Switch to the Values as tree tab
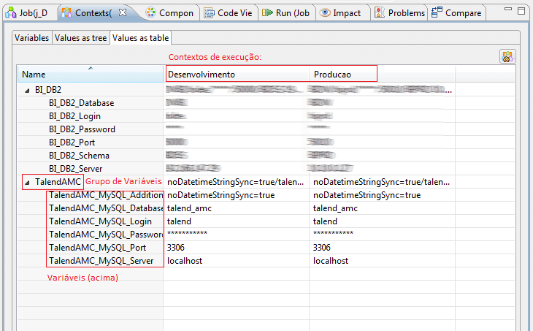Image resolution: width=533 pixels, height=331 pixels. coord(80,38)
